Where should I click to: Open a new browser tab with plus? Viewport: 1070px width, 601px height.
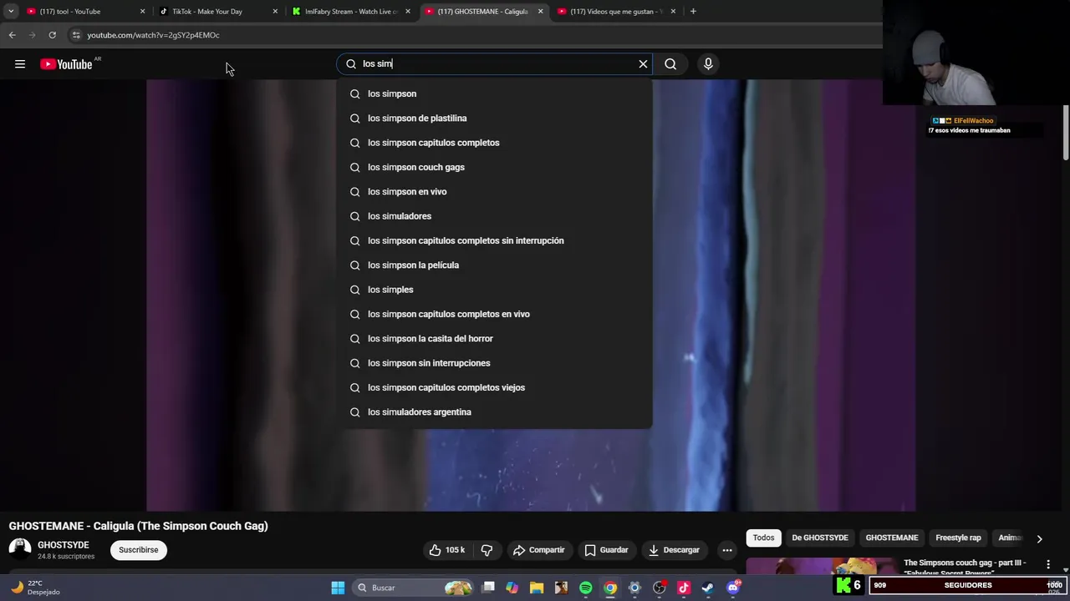693,12
